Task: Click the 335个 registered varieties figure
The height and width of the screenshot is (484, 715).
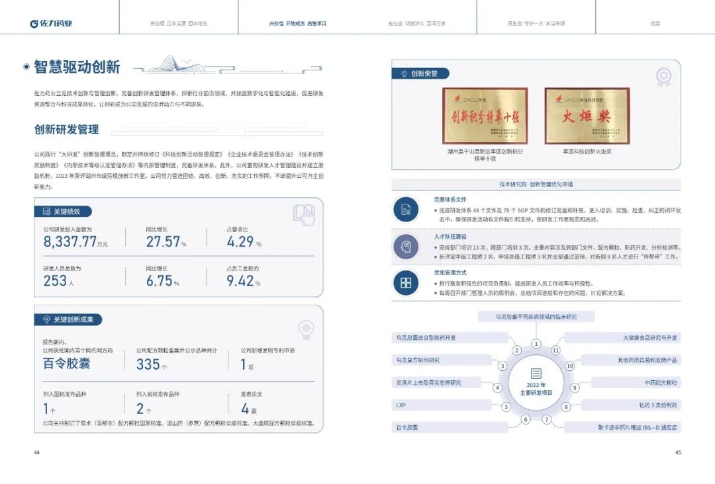Action: click(x=152, y=364)
